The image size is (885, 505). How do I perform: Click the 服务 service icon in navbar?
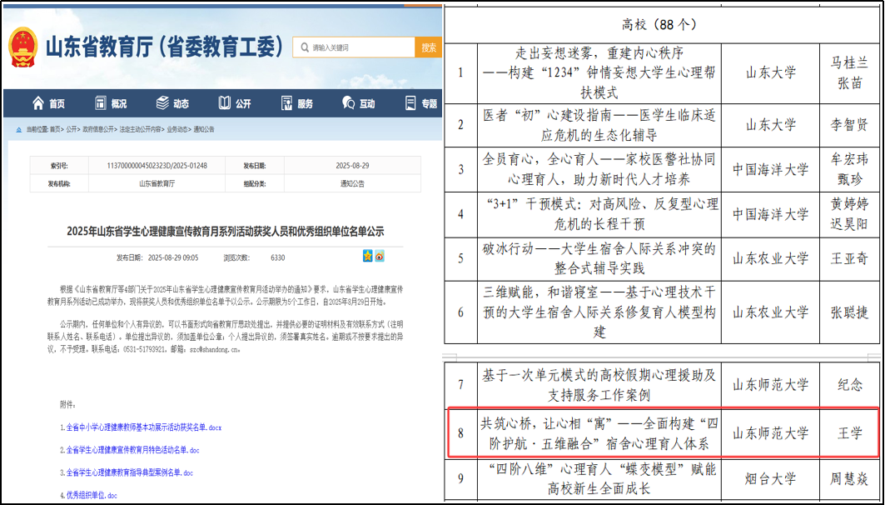pos(286,103)
